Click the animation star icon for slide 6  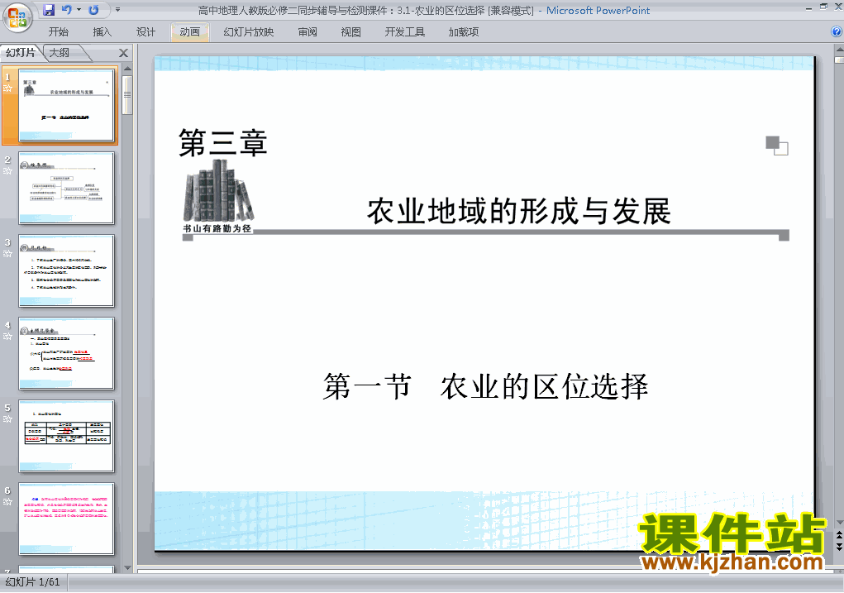[7, 502]
